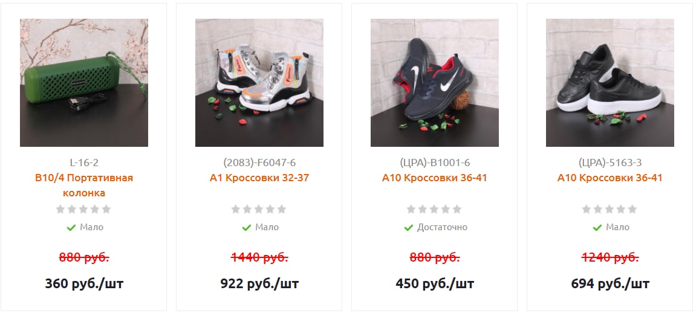
Task: Open the A1 Кроссовки 32-37 link
Action: click(x=259, y=178)
